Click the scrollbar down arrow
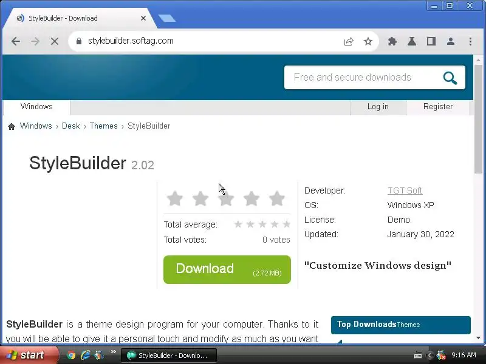This screenshot has height=364, width=486. pos(478,338)
